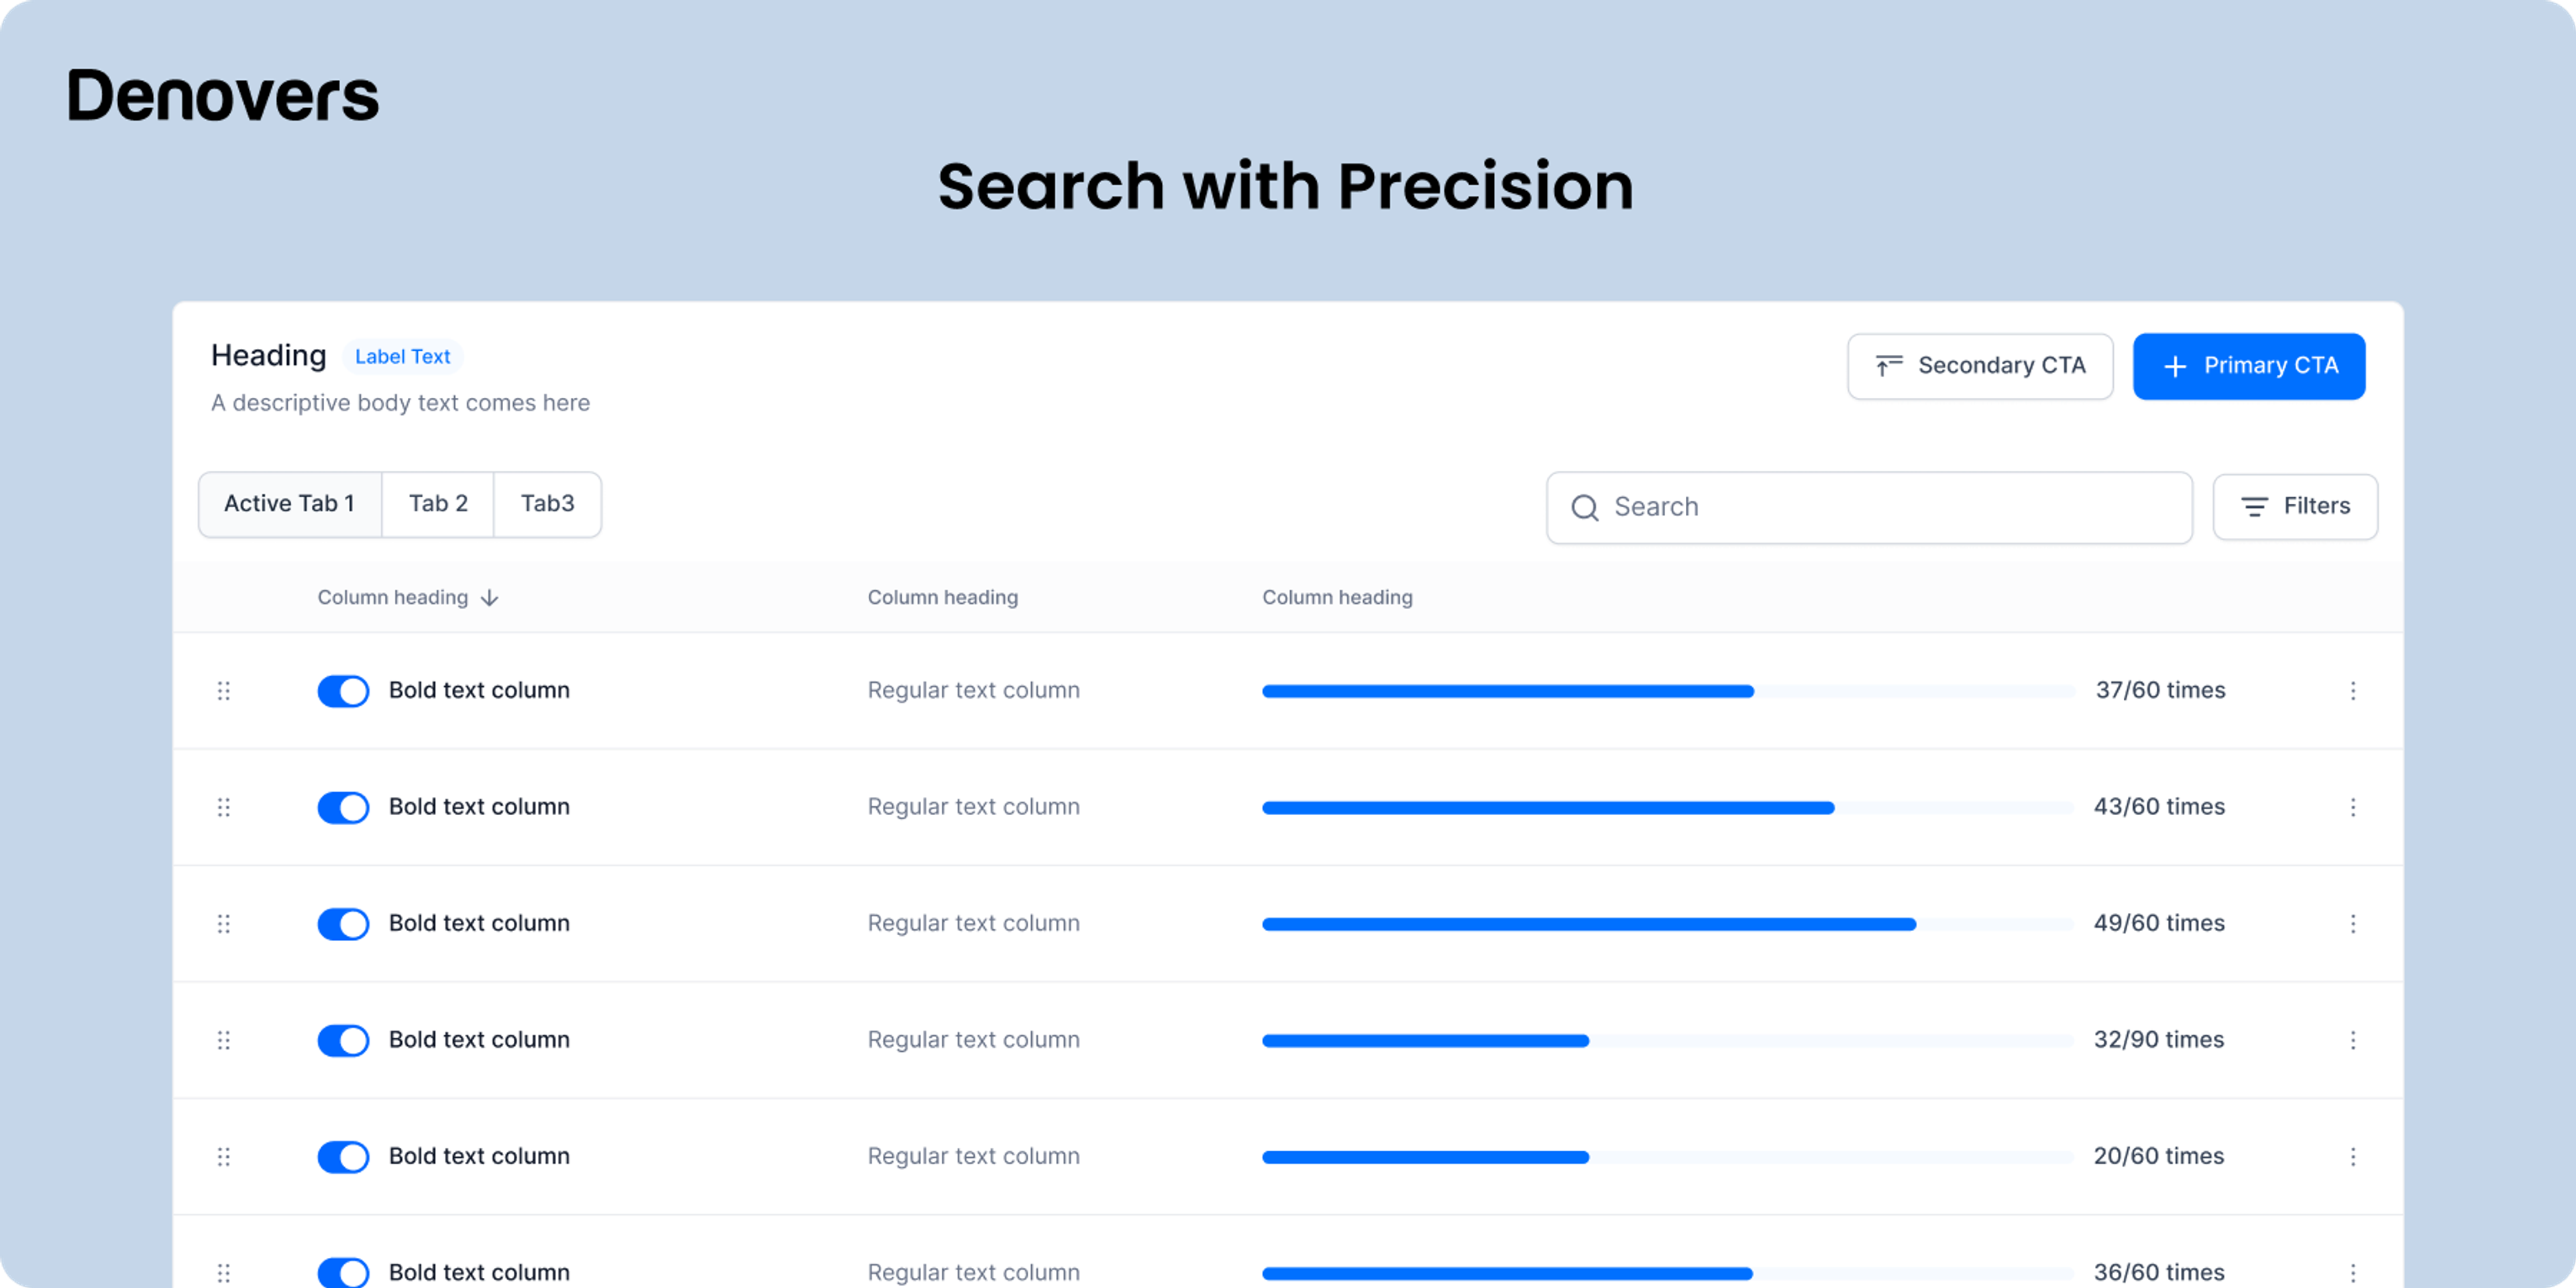Screen dimensions: 2576x1288
Task: Open the more options menu on the 49/60 times row
Action: [x=2352, y=924]
